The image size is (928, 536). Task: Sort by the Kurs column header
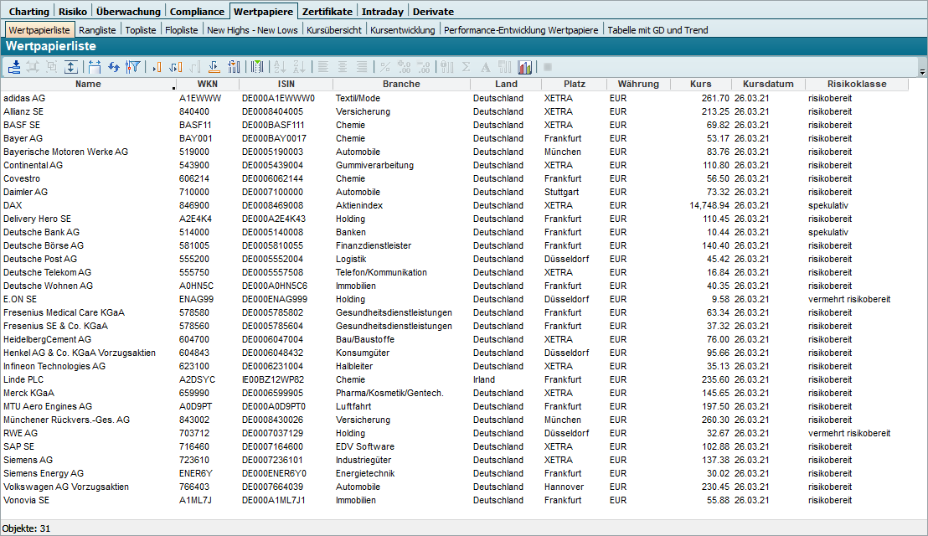point(700,84)
